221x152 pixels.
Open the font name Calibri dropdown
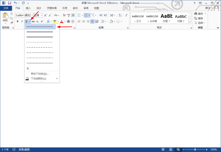[32, 15]
